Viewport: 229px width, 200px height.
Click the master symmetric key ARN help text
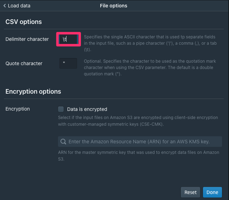(139, 156)
